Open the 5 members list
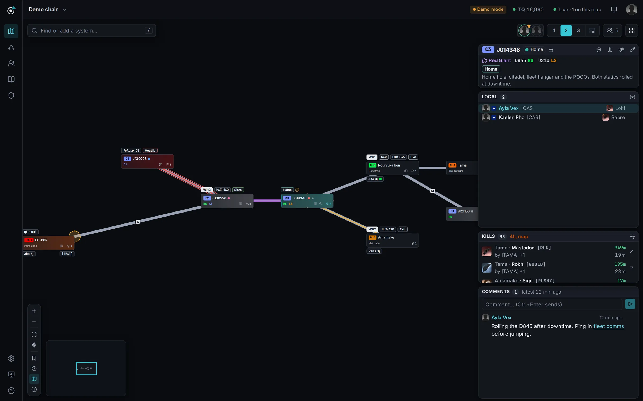The image size is (643, 401). (x=612, y=30)
